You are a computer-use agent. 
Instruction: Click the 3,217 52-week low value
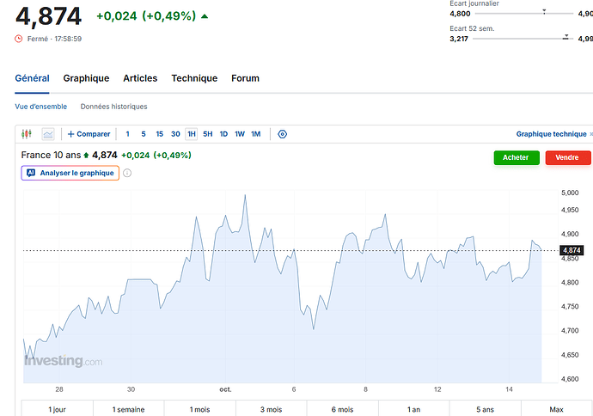tap(459, 39)
